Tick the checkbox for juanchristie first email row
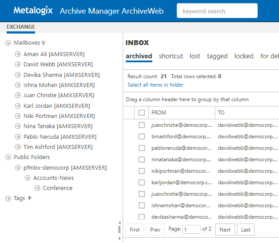 [x=142, y=125]
